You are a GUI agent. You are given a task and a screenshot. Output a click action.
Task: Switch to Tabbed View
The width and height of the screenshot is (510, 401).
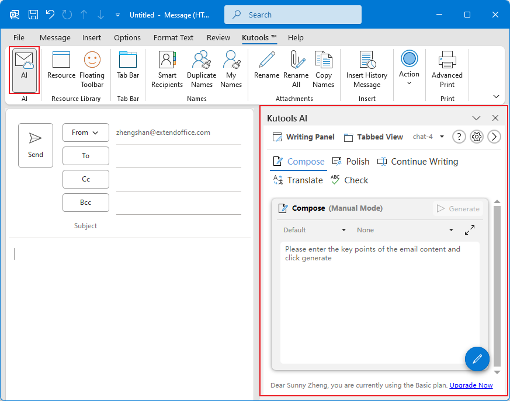tap(373, 137)
